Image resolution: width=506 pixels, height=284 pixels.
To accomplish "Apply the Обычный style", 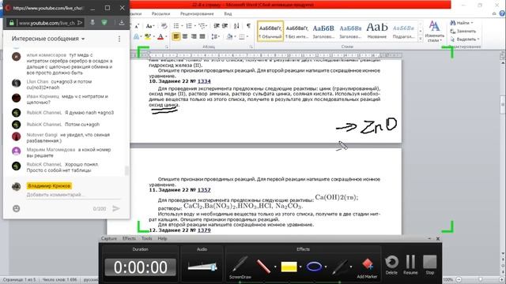I will [x=270, y=32].
